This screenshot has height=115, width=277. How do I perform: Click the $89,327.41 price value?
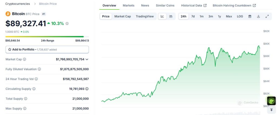[26, 23]
